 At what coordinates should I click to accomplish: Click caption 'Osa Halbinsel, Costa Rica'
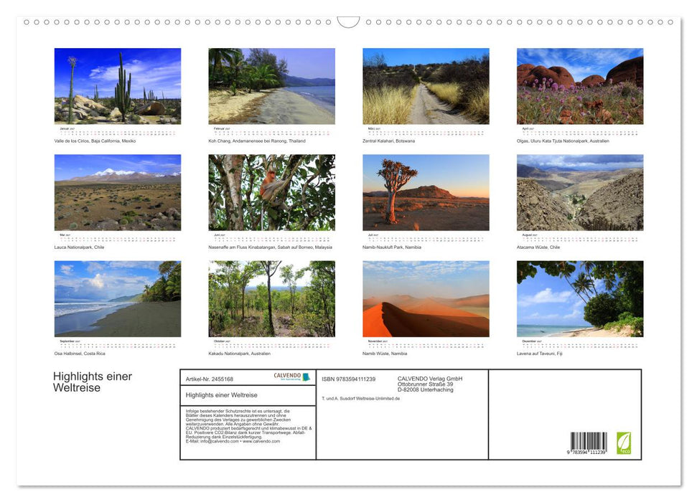pyautogui.click(x=80, y=354)
